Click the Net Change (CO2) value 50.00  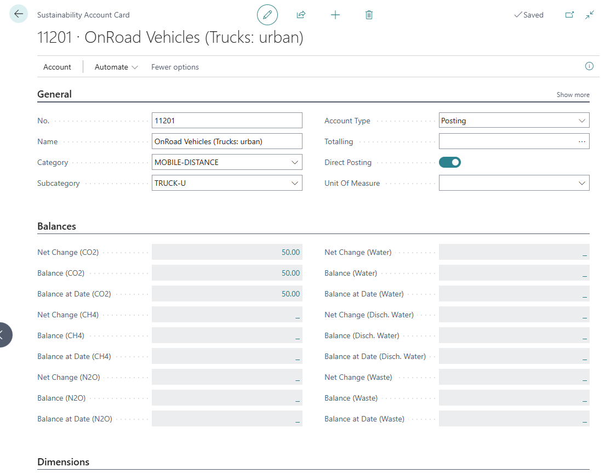pos(290,252)
